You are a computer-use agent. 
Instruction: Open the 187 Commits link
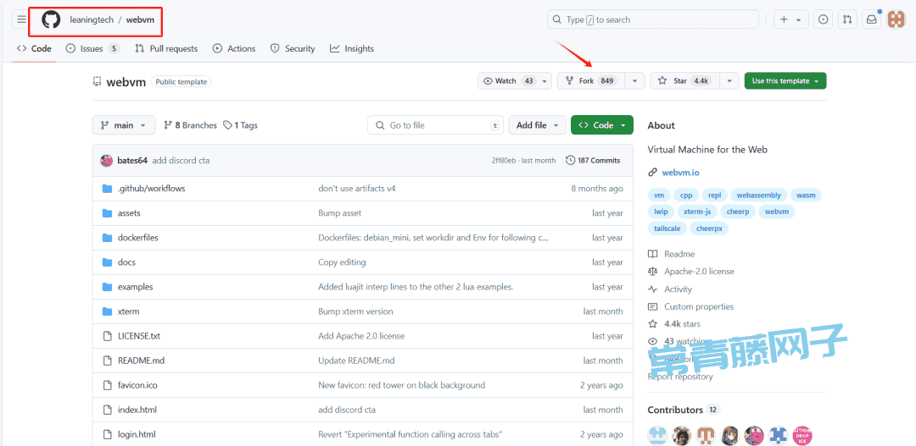[x=593, y=160]
